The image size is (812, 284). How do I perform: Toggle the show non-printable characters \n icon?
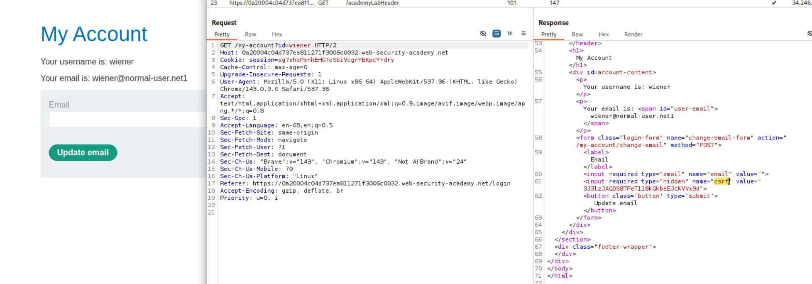(x=510, y=34)
